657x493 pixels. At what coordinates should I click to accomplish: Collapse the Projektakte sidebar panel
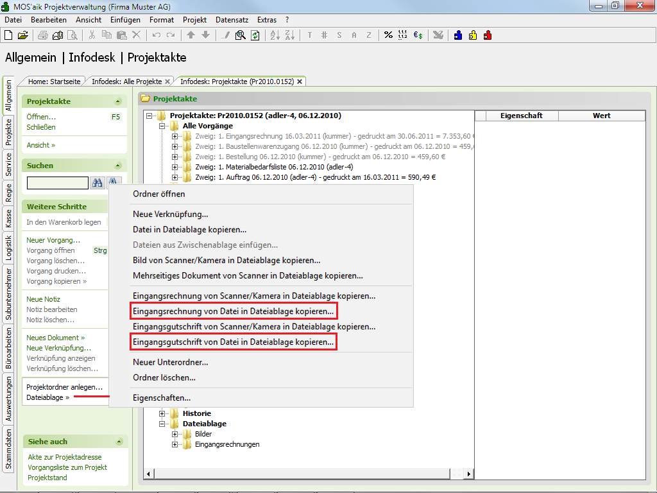coord(118,101)
